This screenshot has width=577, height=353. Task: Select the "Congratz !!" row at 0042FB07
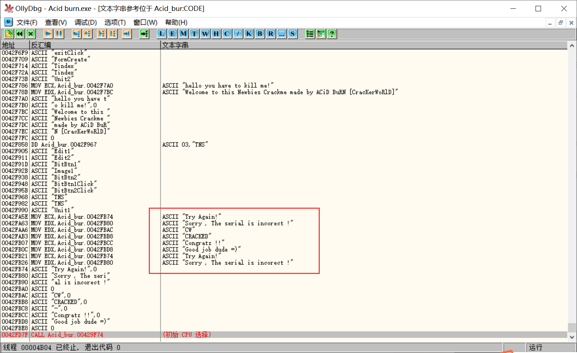284,243
